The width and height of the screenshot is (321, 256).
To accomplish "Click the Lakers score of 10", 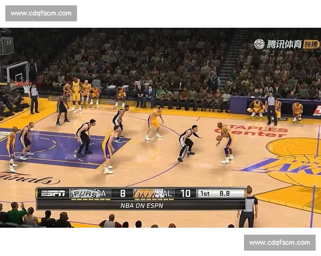I will [x=185, y=193].
